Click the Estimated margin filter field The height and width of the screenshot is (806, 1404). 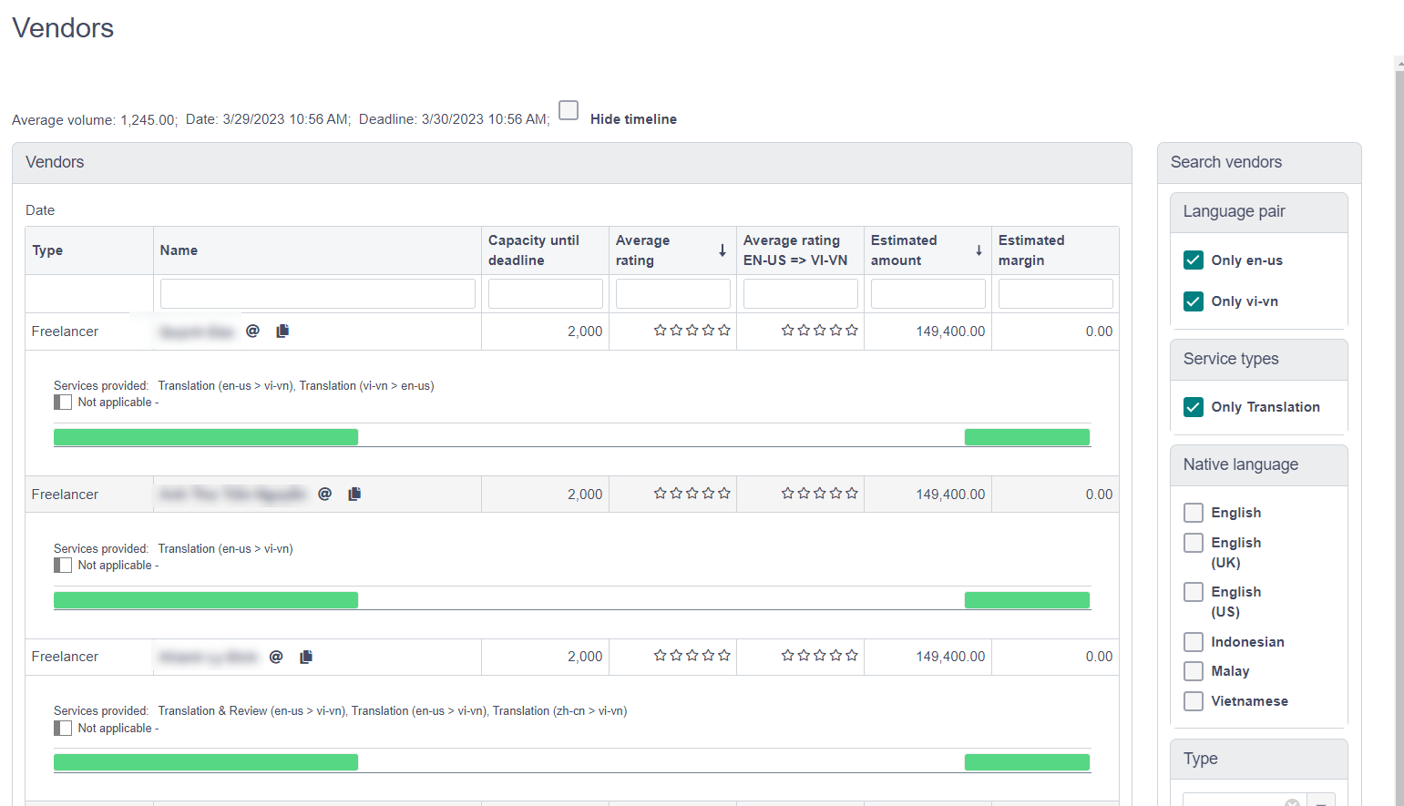[x=1056, y=293]
